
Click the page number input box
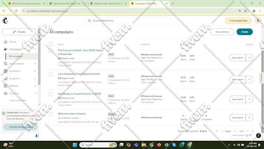(235, 131)
